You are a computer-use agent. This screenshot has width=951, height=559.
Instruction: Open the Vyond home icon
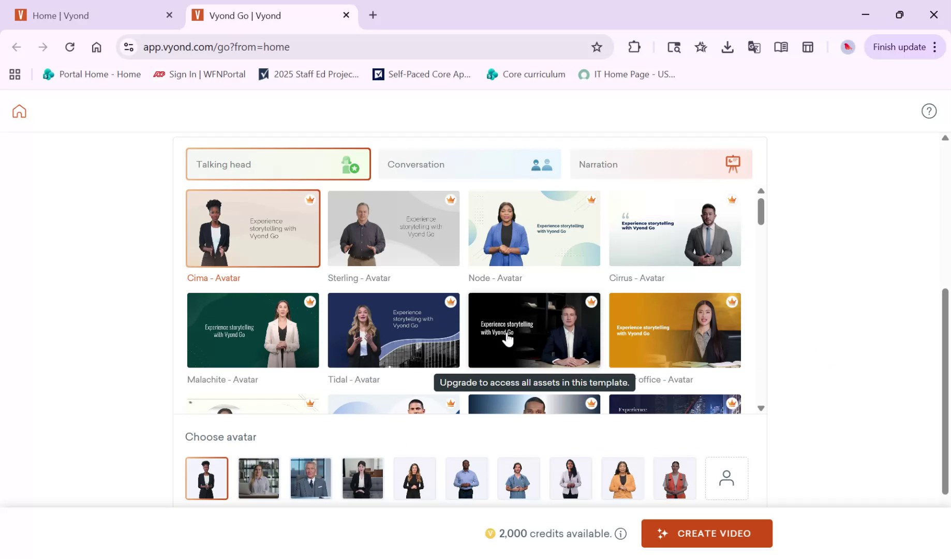tap(19, 111)
